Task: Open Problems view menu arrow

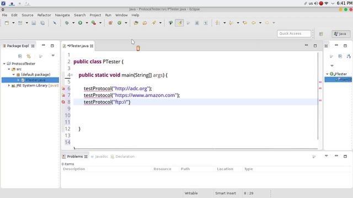Action: coord(326,156)
